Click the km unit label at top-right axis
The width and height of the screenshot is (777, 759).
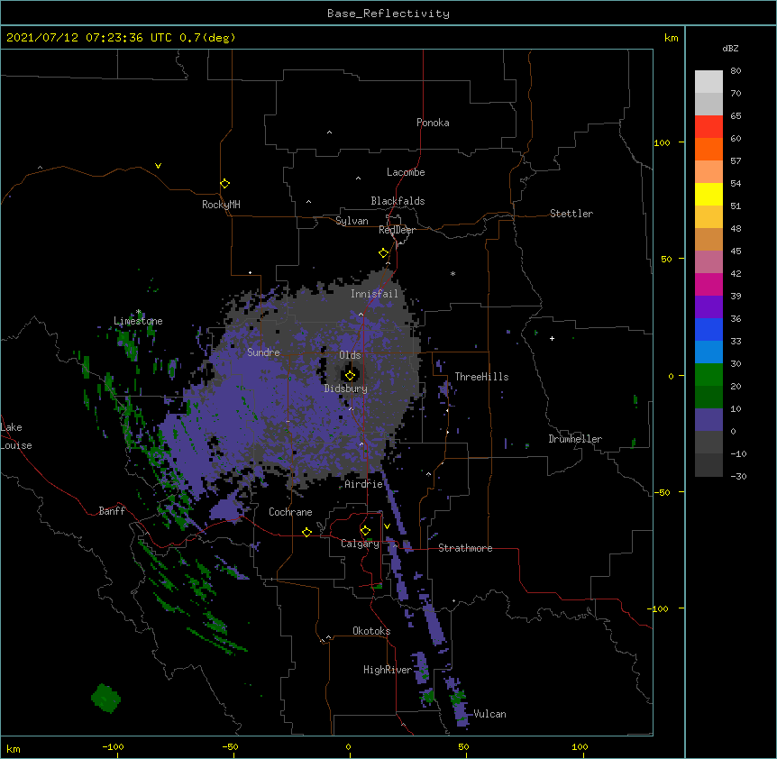[671, 38]
